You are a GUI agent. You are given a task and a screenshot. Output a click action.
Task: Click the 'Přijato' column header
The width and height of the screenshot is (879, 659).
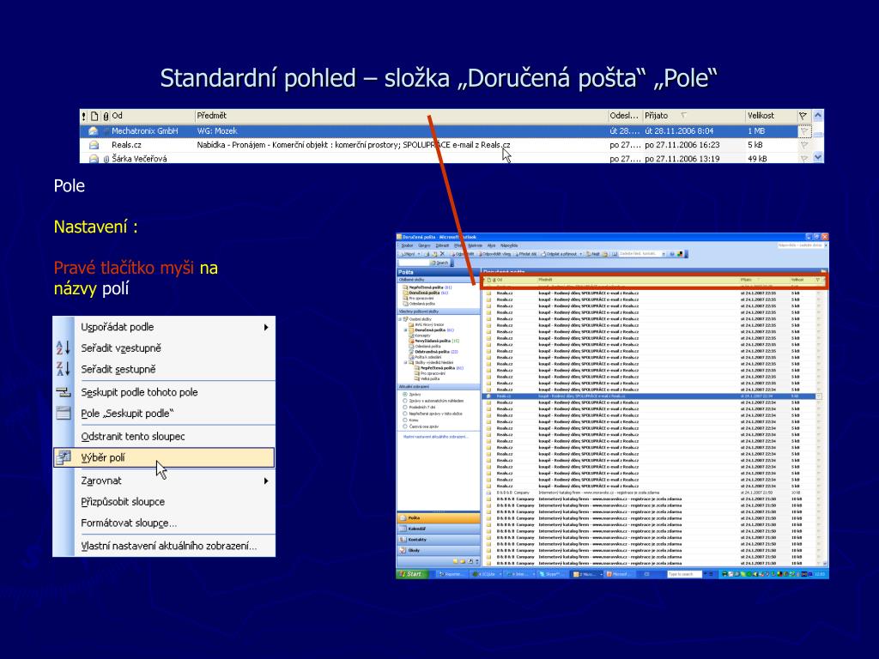[x=693, y=116]
